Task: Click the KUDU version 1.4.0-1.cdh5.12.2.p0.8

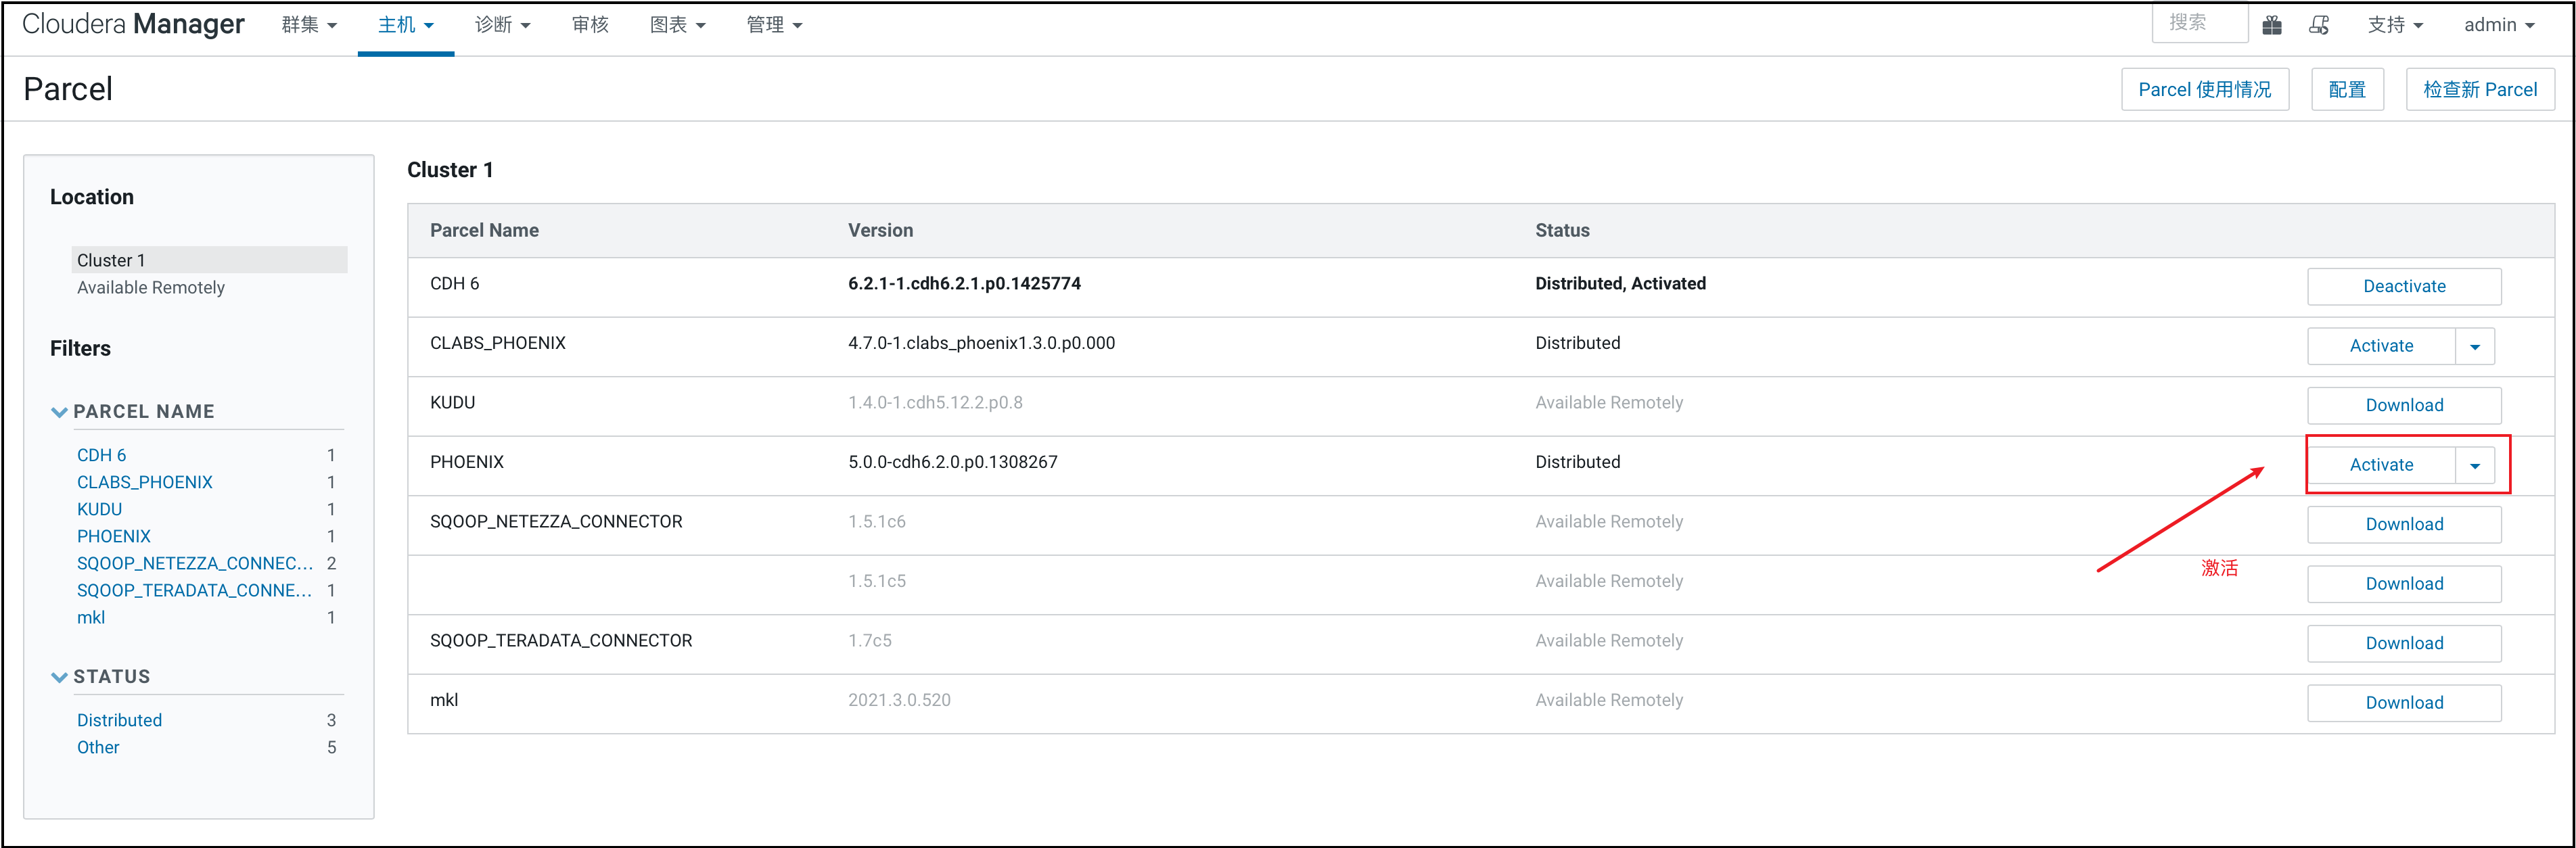Action: (935, 403)
